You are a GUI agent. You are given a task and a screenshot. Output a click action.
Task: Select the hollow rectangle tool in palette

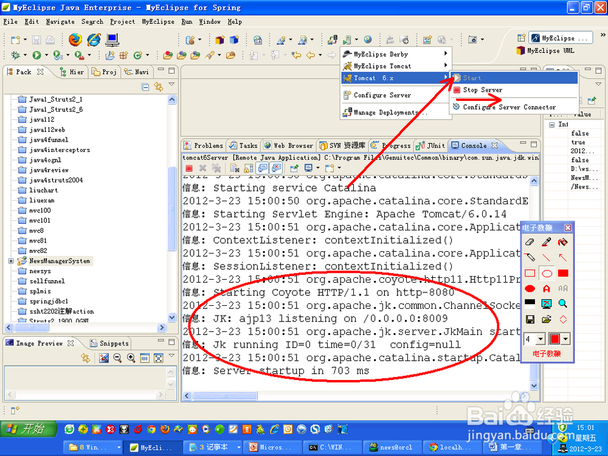pyautogui.click(x=530, y=274)
